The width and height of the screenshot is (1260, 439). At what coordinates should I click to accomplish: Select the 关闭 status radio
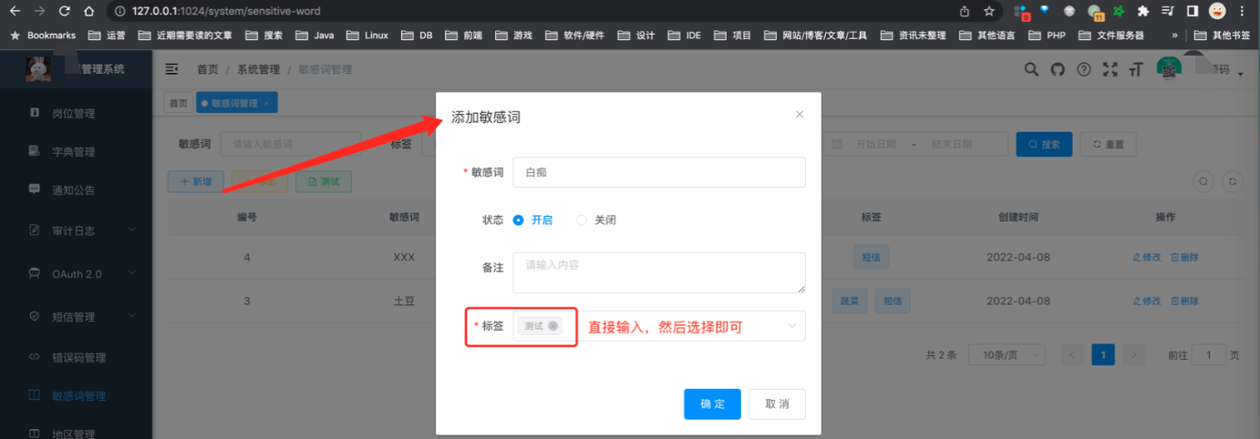[582, 219]
